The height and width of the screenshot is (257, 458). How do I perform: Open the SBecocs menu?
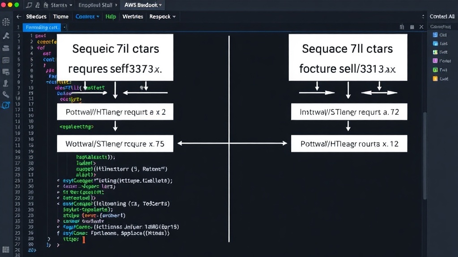pos(36,17)
